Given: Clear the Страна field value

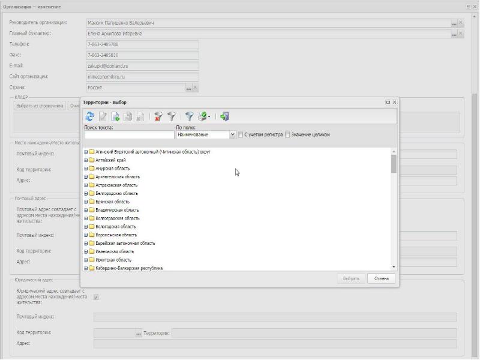Looking at the screenshot, I should tap(195, 88).
